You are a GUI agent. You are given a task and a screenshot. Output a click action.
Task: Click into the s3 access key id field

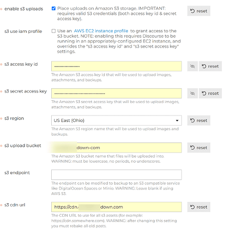pos(116,66)
